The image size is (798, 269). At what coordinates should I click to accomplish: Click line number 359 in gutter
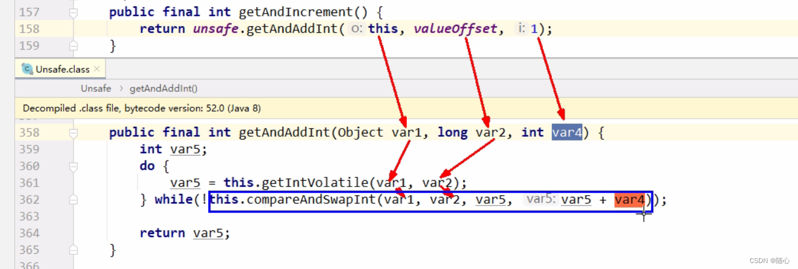[29, 149]
